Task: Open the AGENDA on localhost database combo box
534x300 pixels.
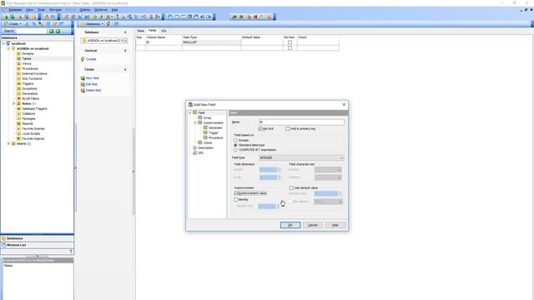Action: click(104, 41)
